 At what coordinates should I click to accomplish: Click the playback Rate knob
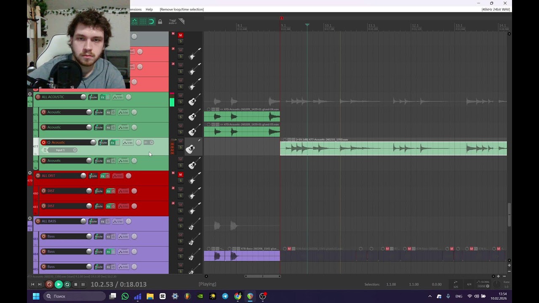click(497, 285)
